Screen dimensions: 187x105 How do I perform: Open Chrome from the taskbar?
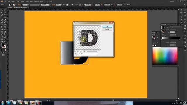(x=21, y=103)
